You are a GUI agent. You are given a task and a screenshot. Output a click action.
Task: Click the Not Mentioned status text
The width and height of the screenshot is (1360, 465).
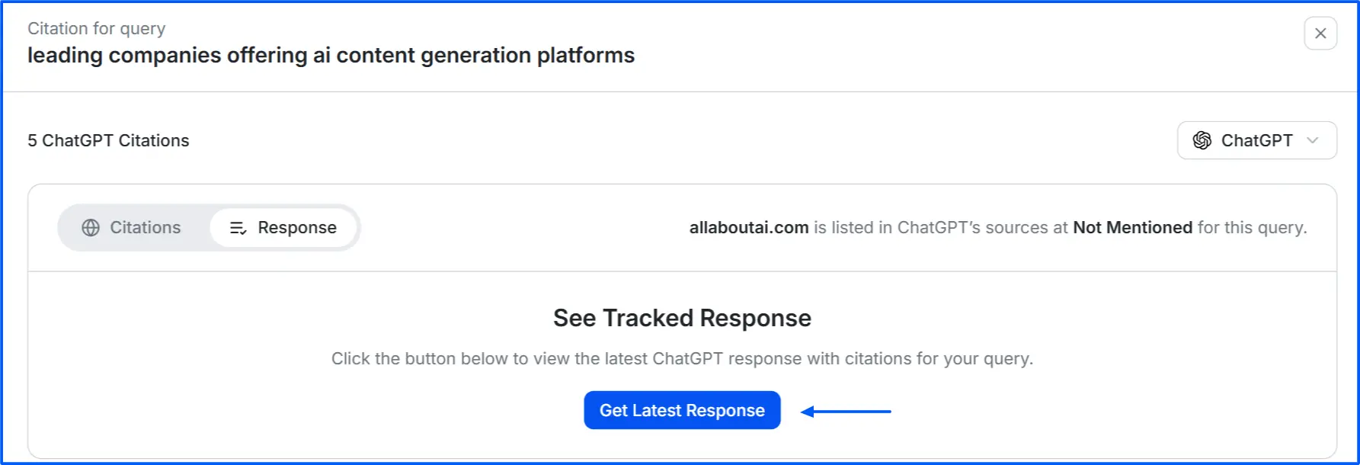coord(1133,227)
